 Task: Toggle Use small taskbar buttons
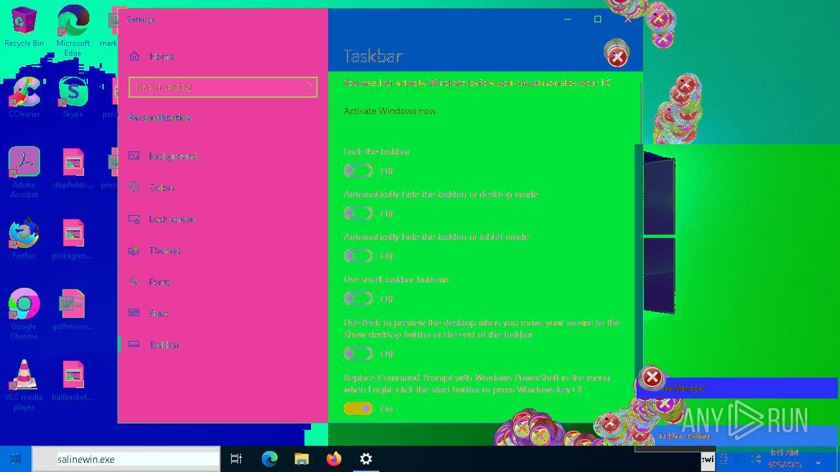click(x=358, y=298)
